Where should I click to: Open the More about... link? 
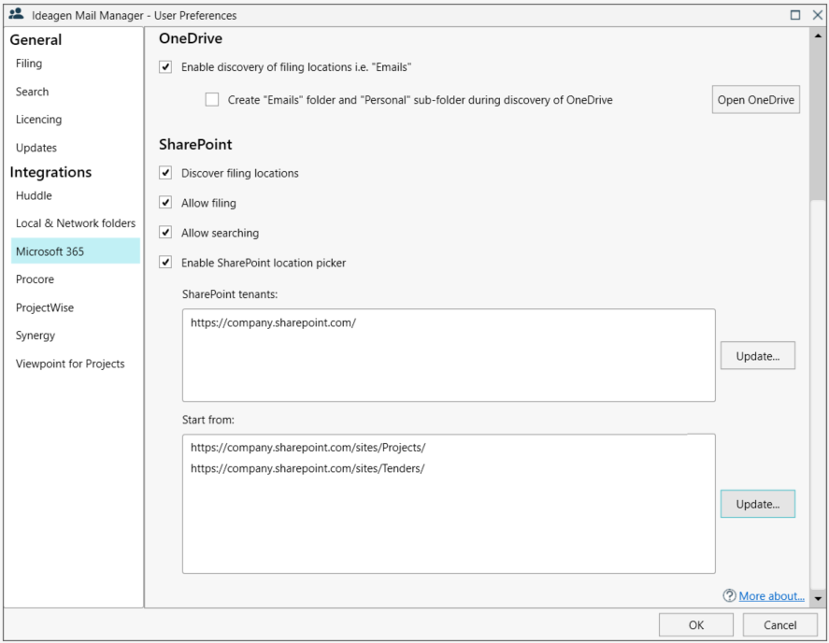click(x=771, y=595)
